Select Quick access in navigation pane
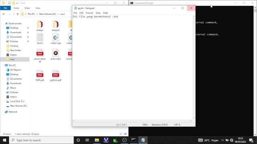 point(15,23)
